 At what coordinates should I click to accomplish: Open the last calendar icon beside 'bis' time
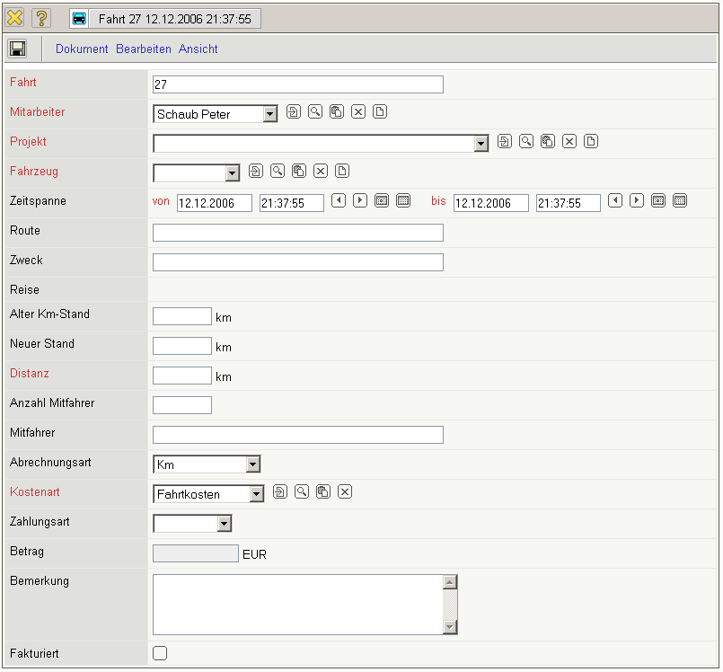pyautogui.click(x=680, y=200)
